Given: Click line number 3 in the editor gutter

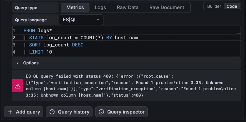Looking at the screenshot, I should click(14, 45).
